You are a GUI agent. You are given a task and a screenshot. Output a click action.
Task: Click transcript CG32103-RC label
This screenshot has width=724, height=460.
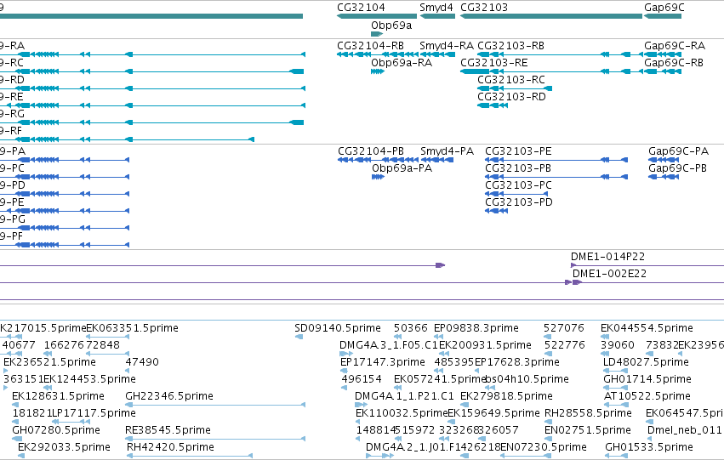tap(511, 80)
